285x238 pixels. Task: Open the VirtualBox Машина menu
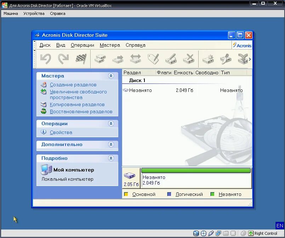coord(11,13)
